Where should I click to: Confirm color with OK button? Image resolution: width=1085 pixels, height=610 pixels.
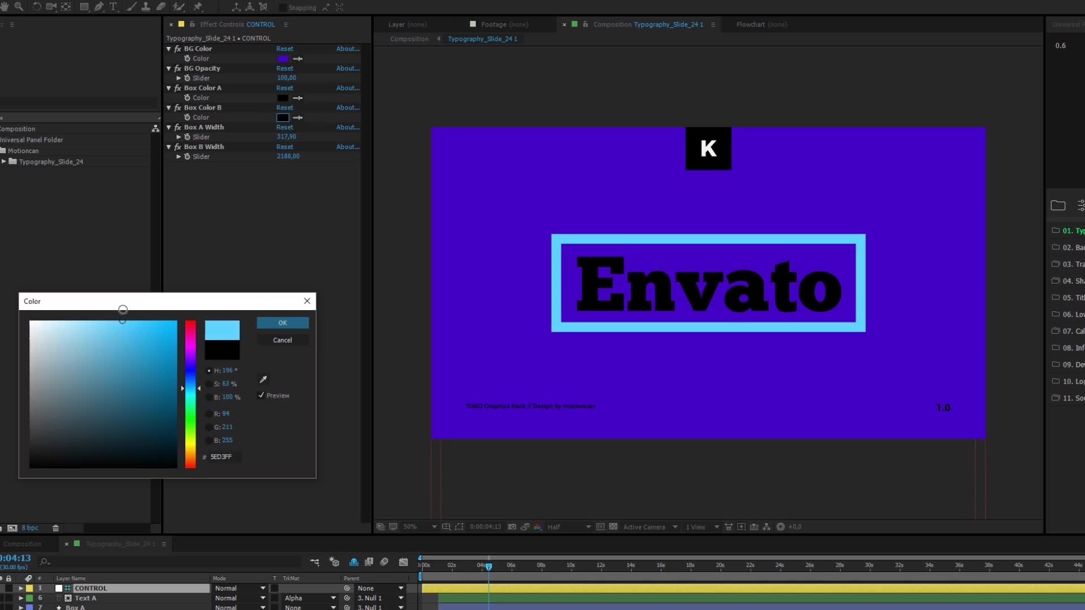click(x=283, y=323)
